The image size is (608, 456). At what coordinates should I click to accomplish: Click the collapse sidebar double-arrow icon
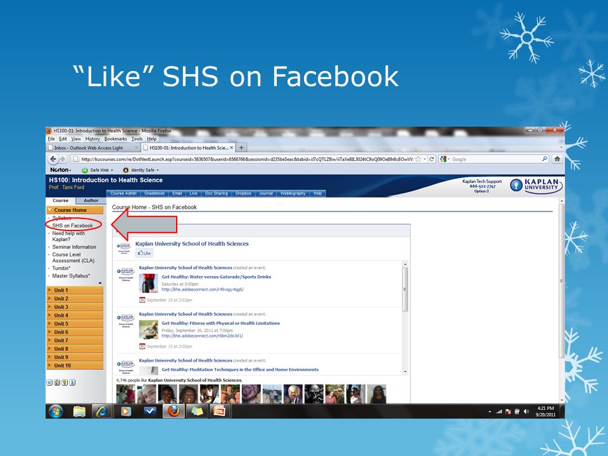(x=49, y=383)
